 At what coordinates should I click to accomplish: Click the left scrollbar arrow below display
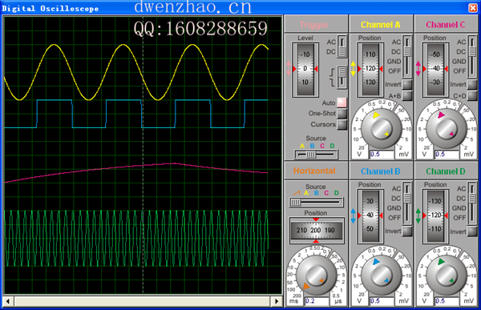point(8,301)
